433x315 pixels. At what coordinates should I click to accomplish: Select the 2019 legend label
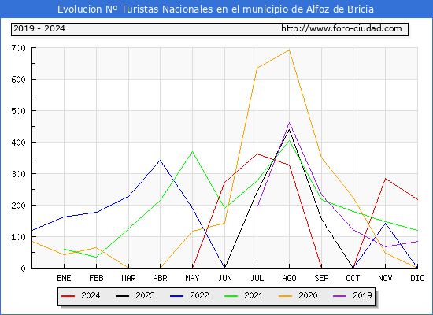tap(362, 295)
